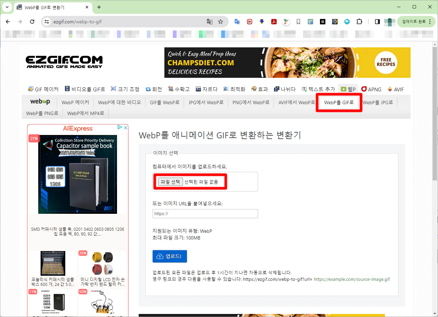Switch to WebP를 JPG로 tab
The image size is (438, 317).
[x=378, y=102]
